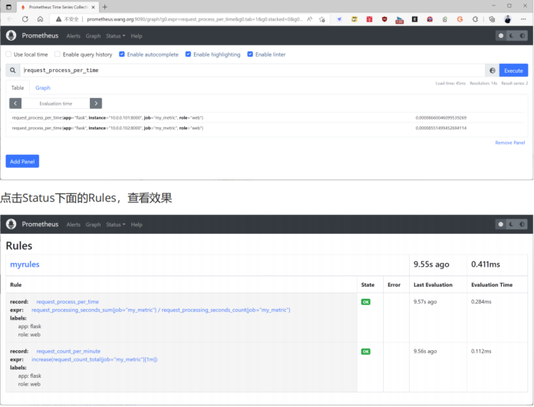Open Help in Rules page navbar
The image size is (534, 407).
point(137,225)
